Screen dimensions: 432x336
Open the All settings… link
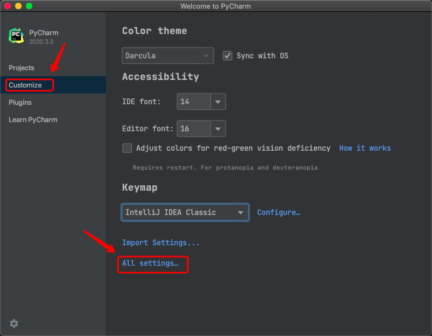pos(150,263)
